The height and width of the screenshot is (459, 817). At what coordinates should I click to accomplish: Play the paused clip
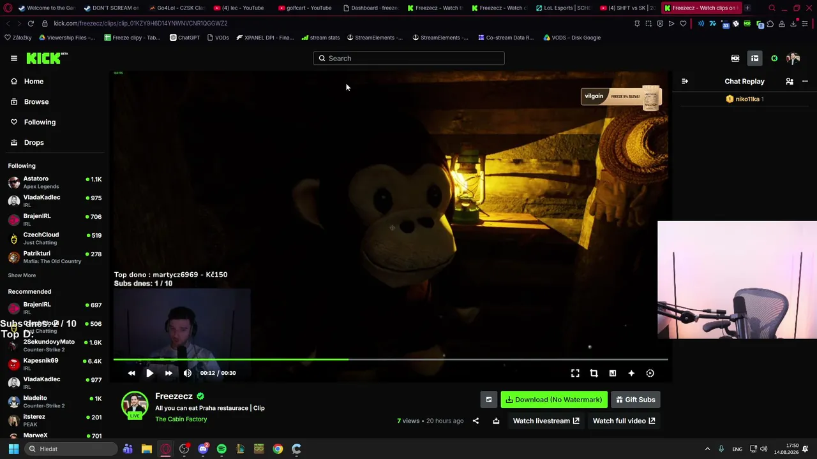pos(149,373)
